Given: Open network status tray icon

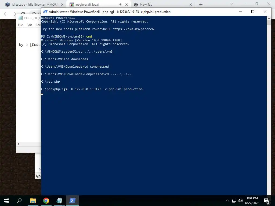Looking at the screenshot, I should tap(234, 201).
